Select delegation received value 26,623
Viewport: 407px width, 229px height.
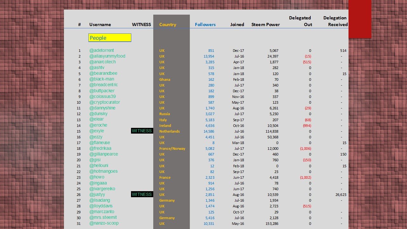(341, 195)
